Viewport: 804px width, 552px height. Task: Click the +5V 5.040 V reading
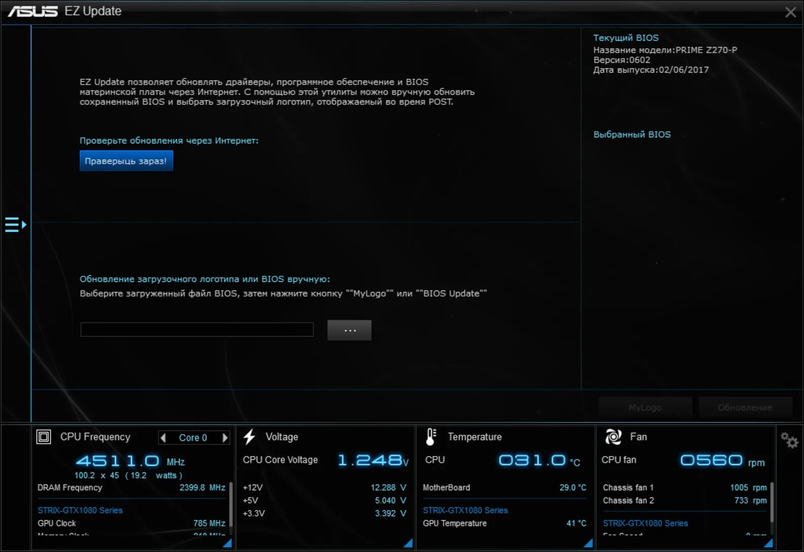click(391, 500)
